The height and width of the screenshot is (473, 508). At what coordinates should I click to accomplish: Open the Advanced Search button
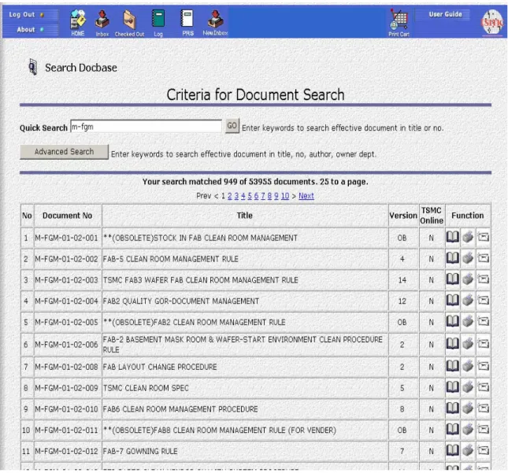[64, 152]
